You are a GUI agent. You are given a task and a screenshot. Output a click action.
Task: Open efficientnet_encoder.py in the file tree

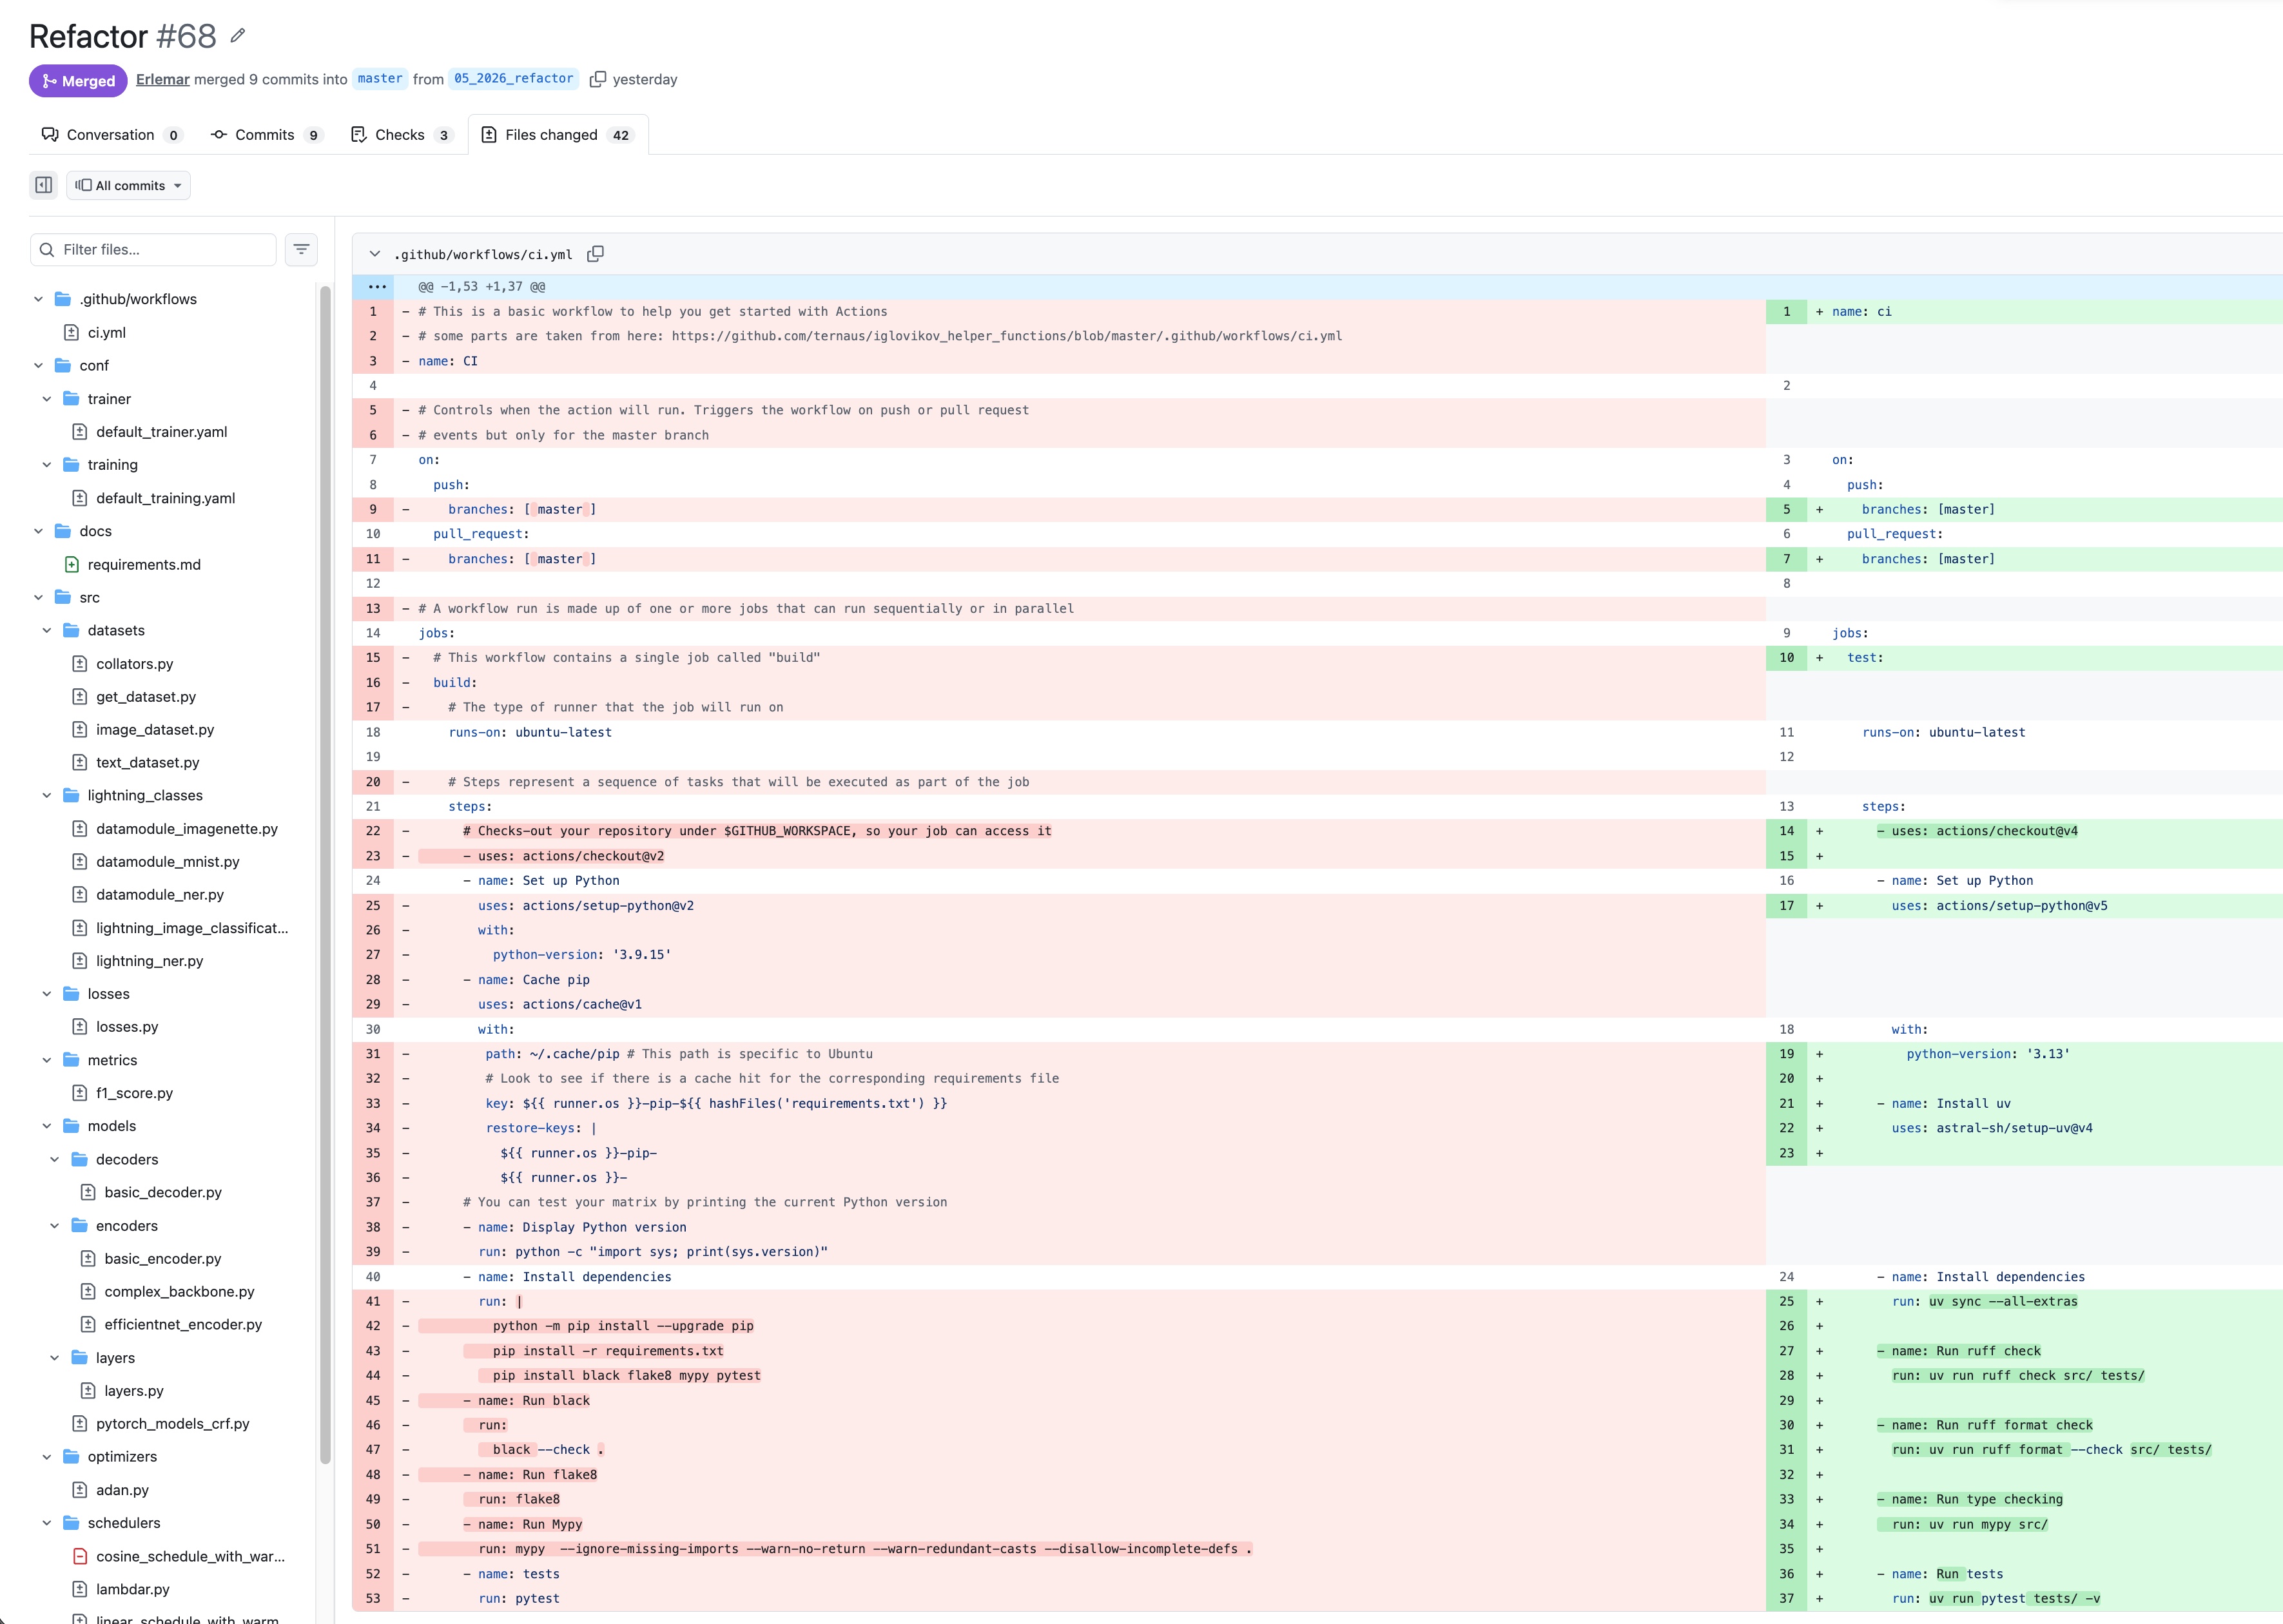(183, 1325)
